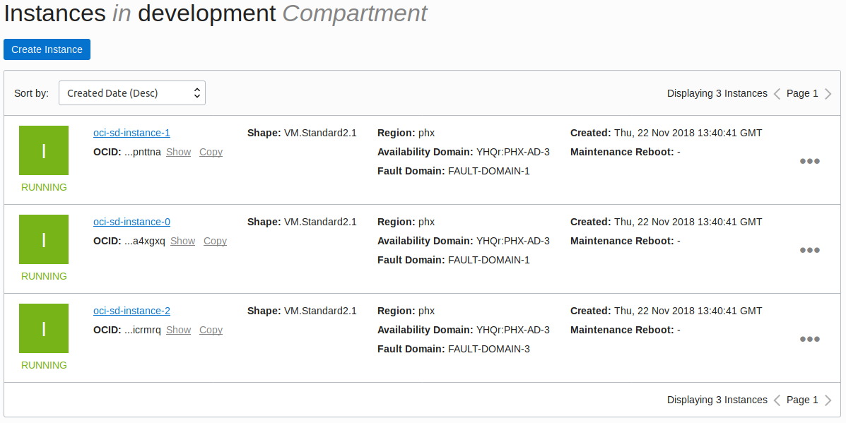
Task: Show full OCID for oci-sd-instance-0
Action: [x=182, y=241]
